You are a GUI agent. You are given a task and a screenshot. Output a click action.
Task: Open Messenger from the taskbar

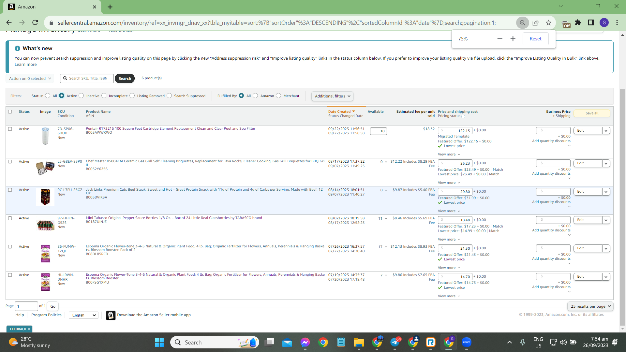pyautogui.click(x=305, y=342)
